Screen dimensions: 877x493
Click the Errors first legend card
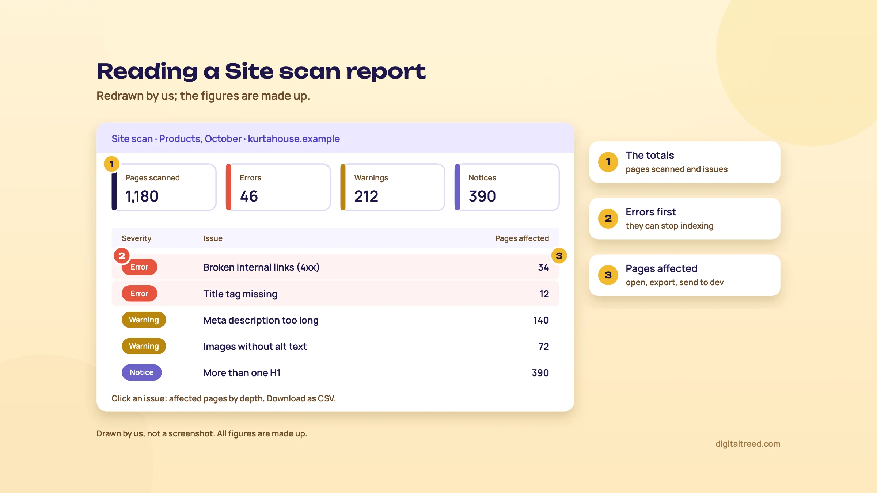tap(684, 218)
